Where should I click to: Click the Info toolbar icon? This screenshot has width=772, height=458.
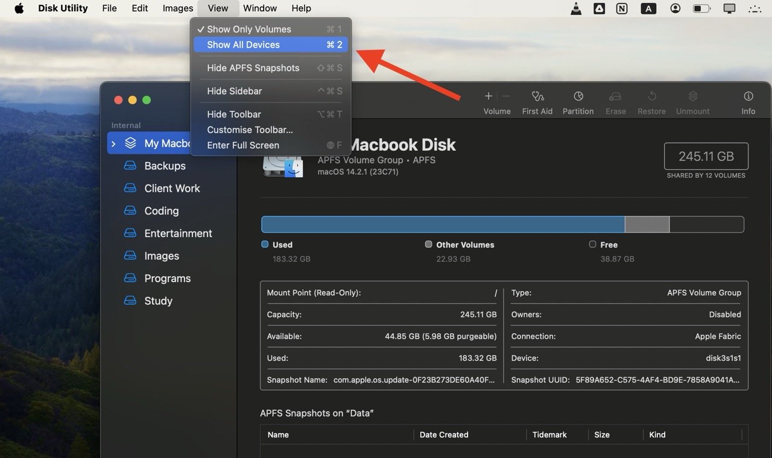click(x=748, y=96)
